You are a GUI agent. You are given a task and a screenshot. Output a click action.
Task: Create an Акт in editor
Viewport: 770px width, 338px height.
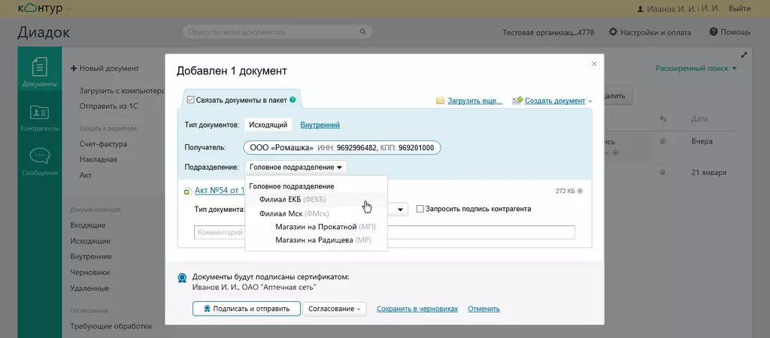[86, 175]
